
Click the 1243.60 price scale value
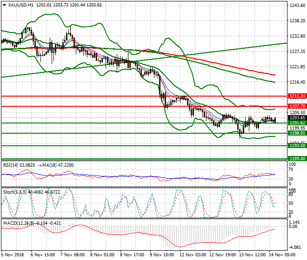pos(297,6)
